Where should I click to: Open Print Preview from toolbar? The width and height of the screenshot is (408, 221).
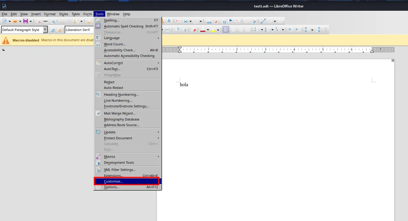pyautogui.click(x=53, y=21)
